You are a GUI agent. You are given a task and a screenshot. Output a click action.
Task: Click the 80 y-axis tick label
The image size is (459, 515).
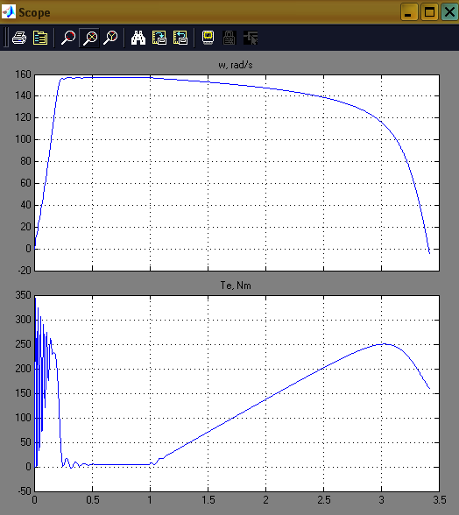[x=25, y=161]
